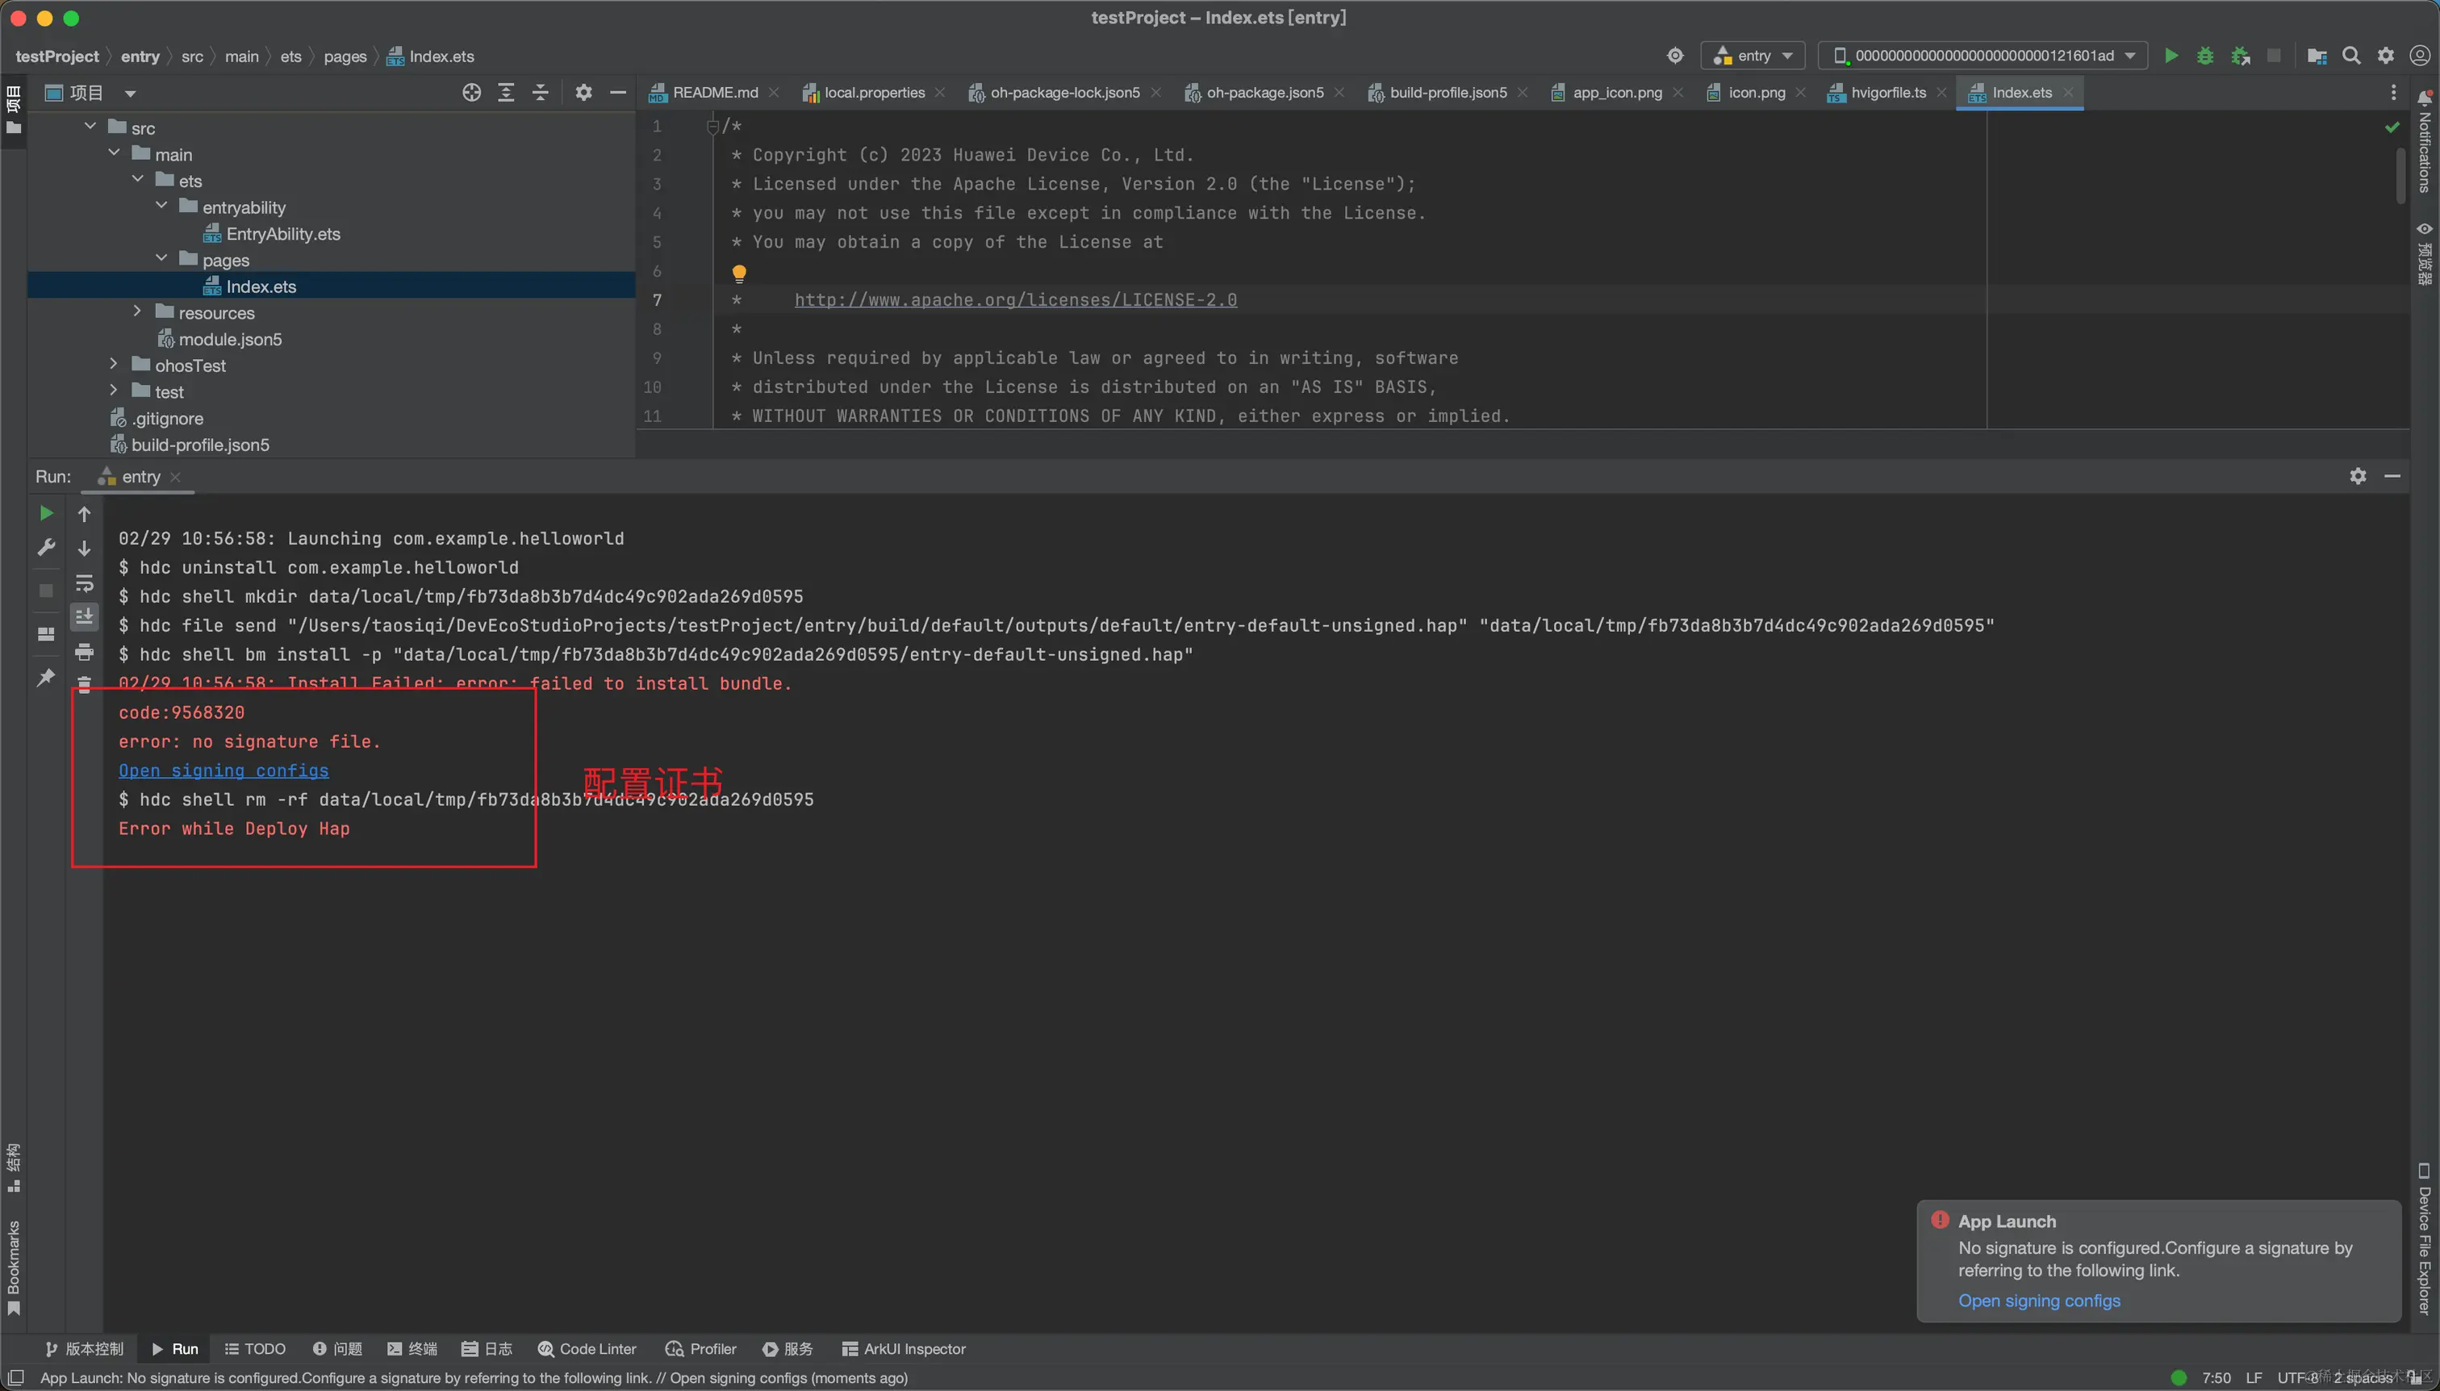2440x1391 pixels.
Task: Toggle soft-wrap in Run console
Action: click(84, 583)
